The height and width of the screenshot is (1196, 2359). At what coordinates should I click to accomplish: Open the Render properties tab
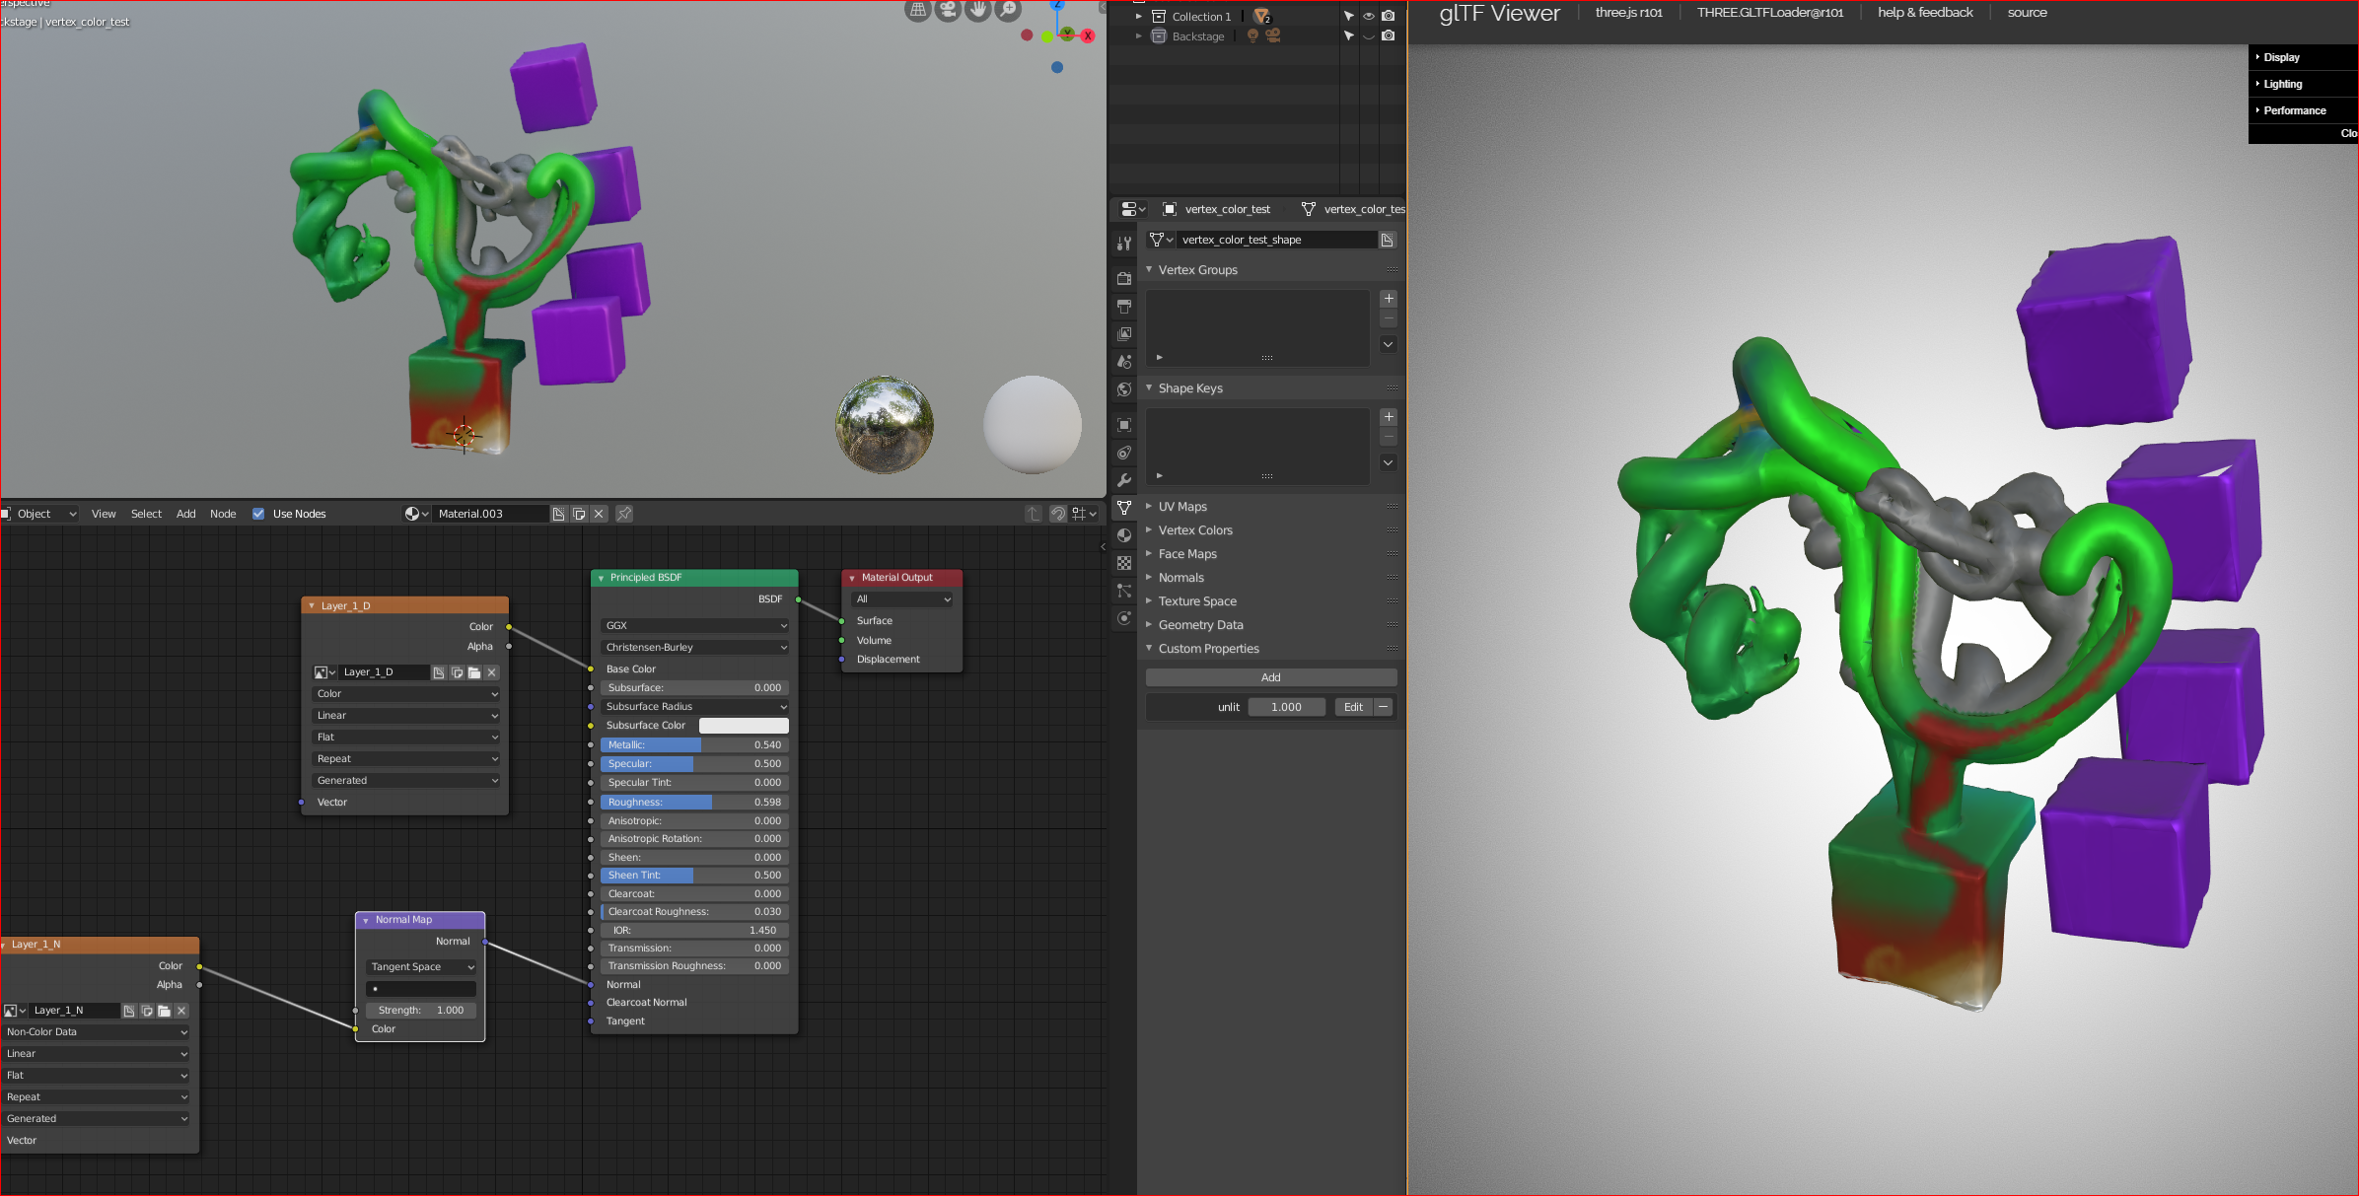[1123, 279]
